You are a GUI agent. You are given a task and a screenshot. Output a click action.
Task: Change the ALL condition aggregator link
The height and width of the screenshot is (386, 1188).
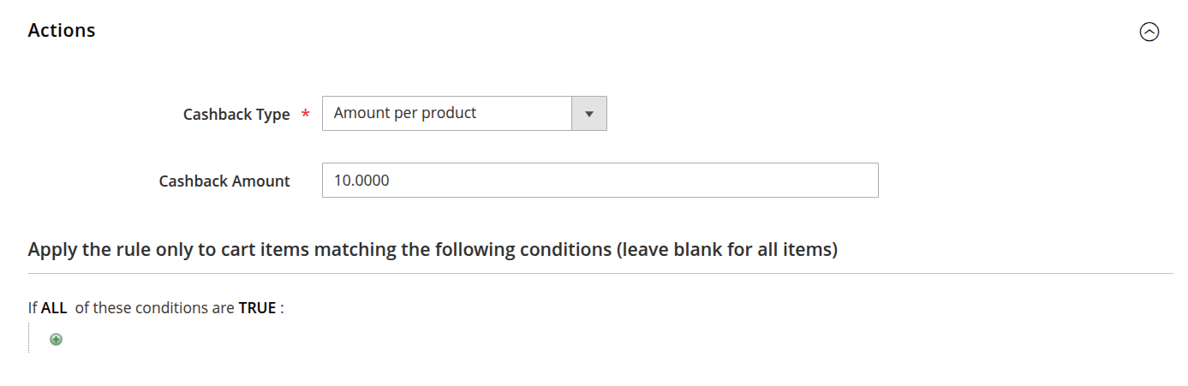tap(54, 308)
